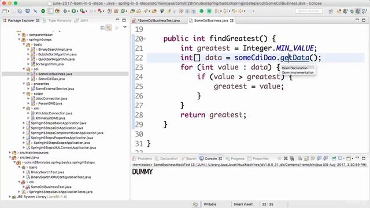Toggle Pin Console icon
Viewport: 370px width, 208px height.
334,158
